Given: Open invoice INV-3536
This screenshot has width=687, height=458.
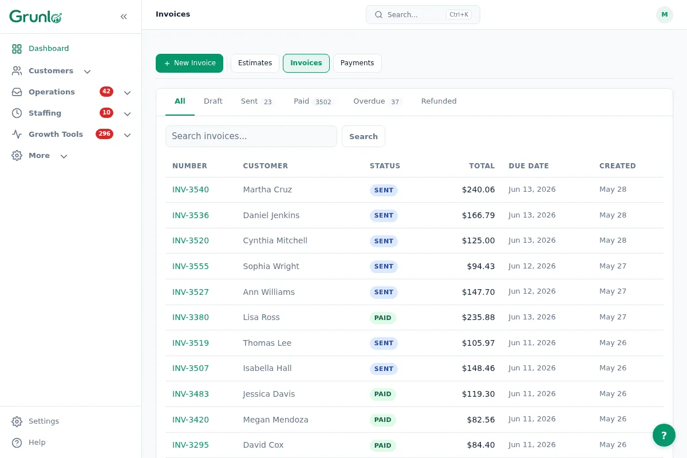Looking at the screenshot, I should [x=191, y=215].
